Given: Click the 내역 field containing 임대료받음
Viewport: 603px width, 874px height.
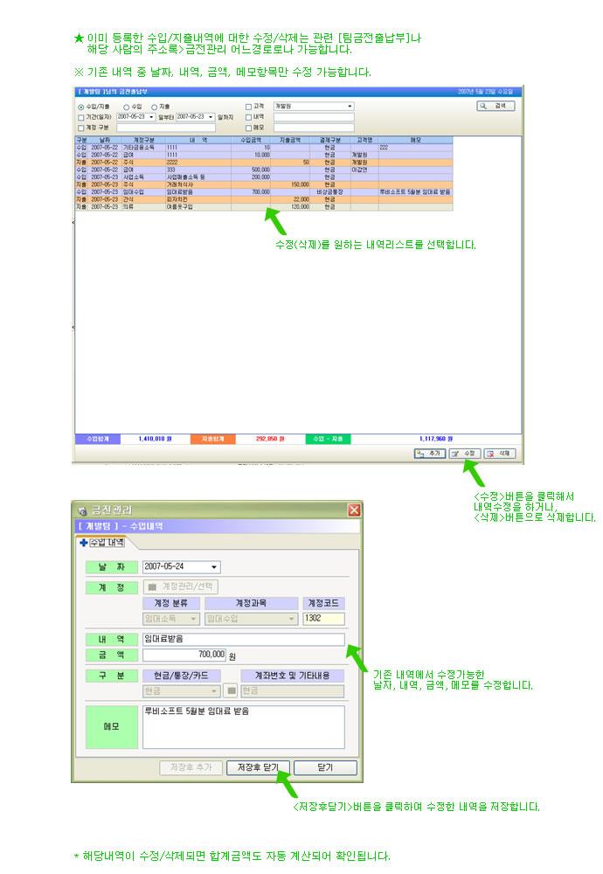Looking at the screenshot, I should point(244,639).
